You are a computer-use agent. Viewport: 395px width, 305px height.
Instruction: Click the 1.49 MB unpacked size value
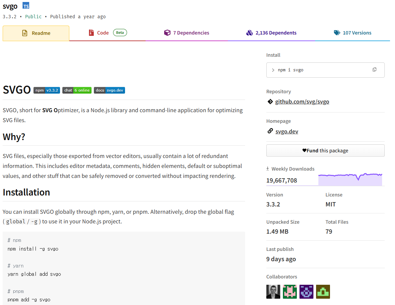tap(277, 231)
